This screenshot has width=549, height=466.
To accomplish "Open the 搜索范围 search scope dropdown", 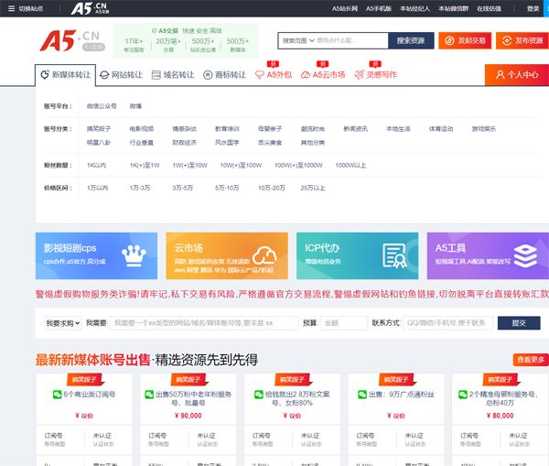I will [298, 40].
